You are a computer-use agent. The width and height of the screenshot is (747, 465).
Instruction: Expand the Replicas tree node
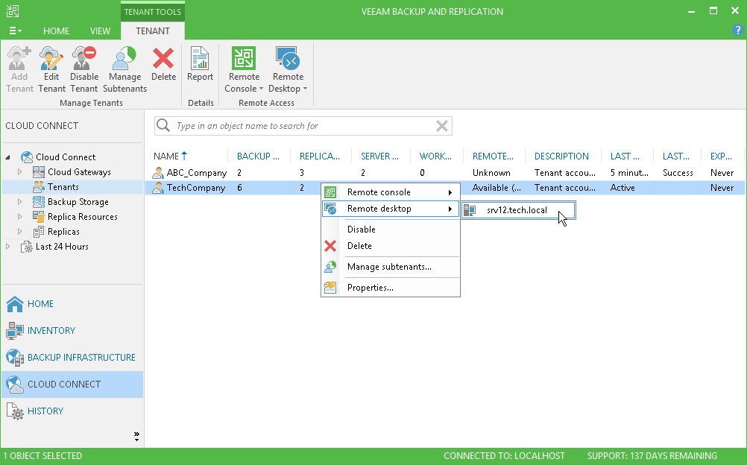19,232
